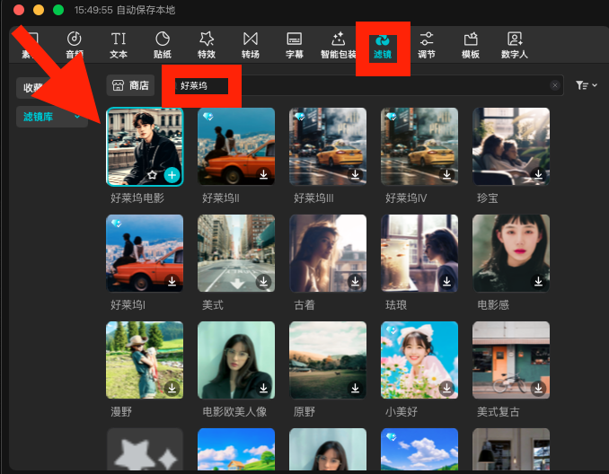
Task: Download the 好莱坞IV filter
Action: point(447,175)
